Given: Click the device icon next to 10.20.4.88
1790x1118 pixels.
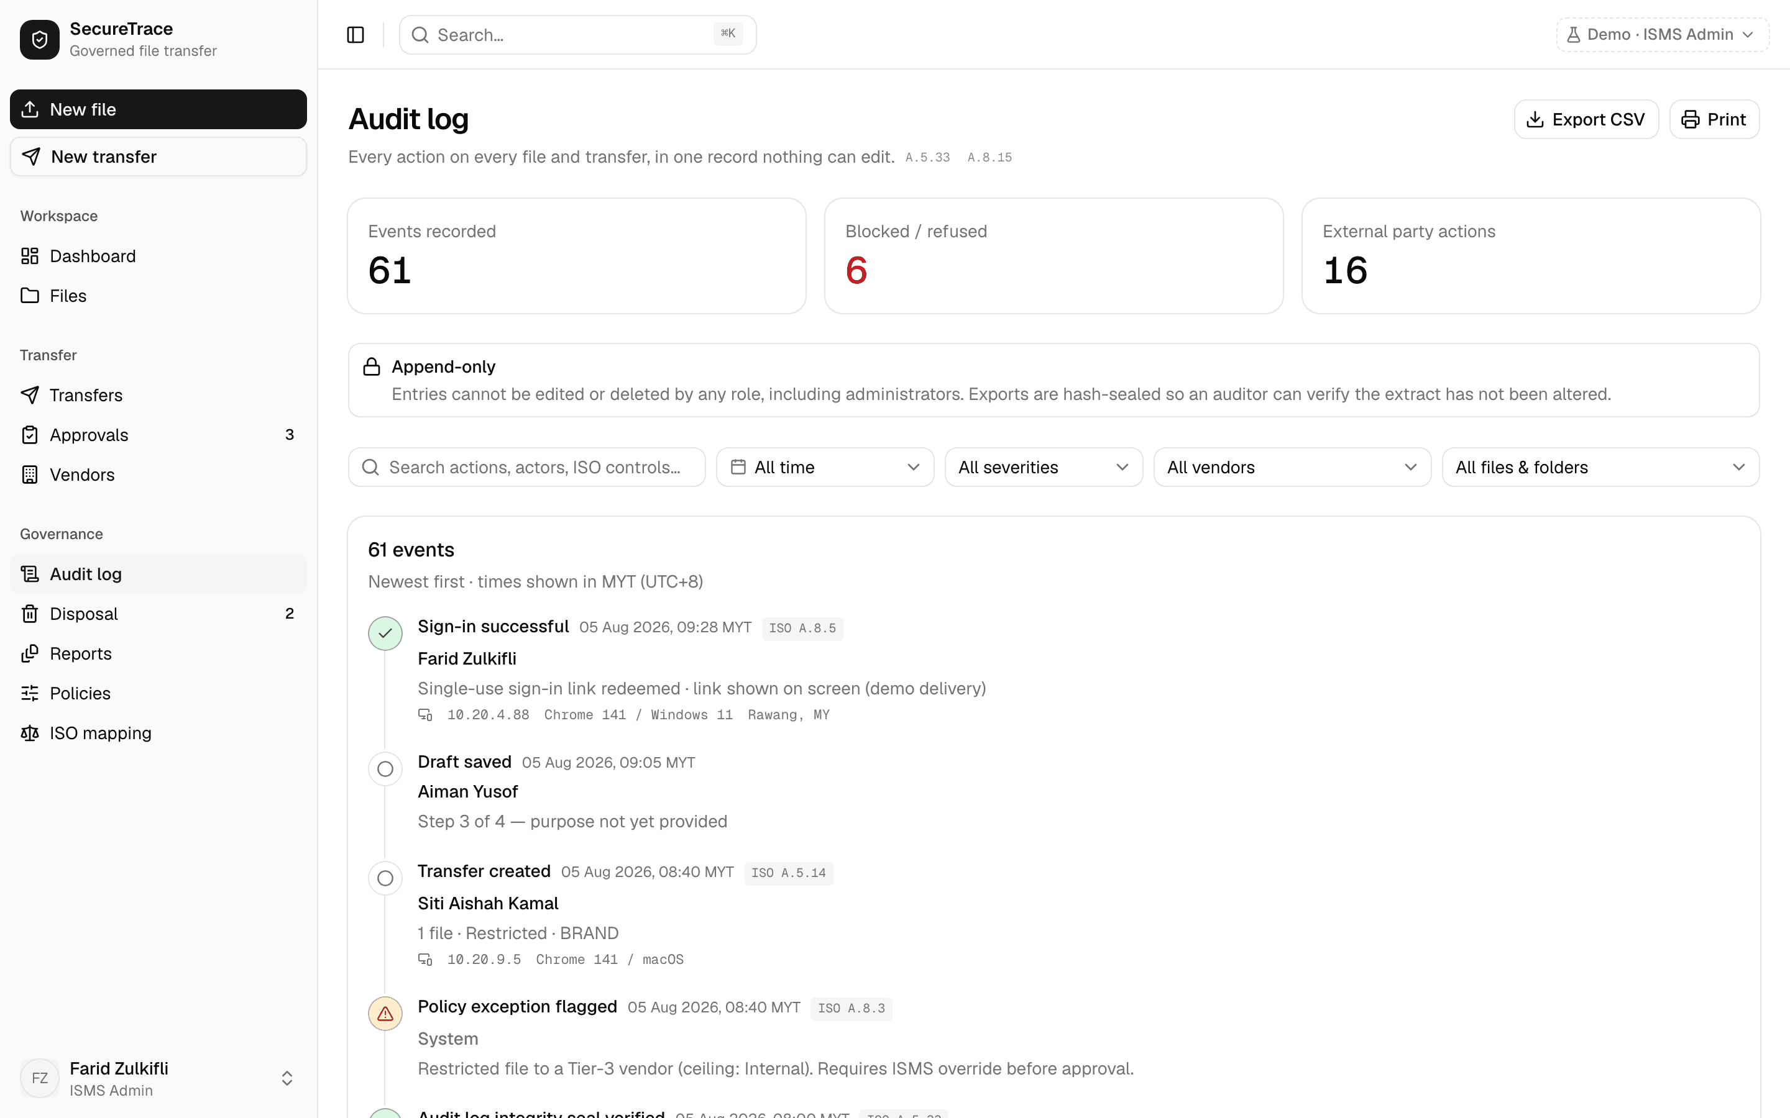Looking at the screenshot, I should (x=425, y=714).
